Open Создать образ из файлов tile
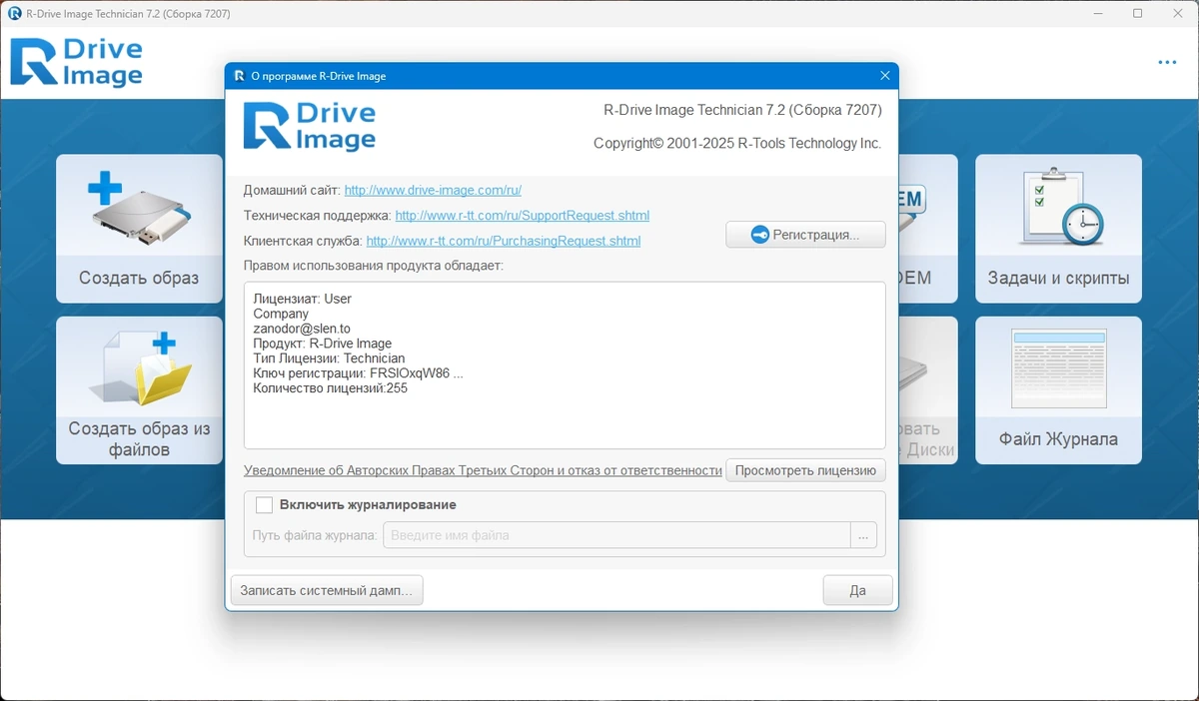 [x=139, y=390]
